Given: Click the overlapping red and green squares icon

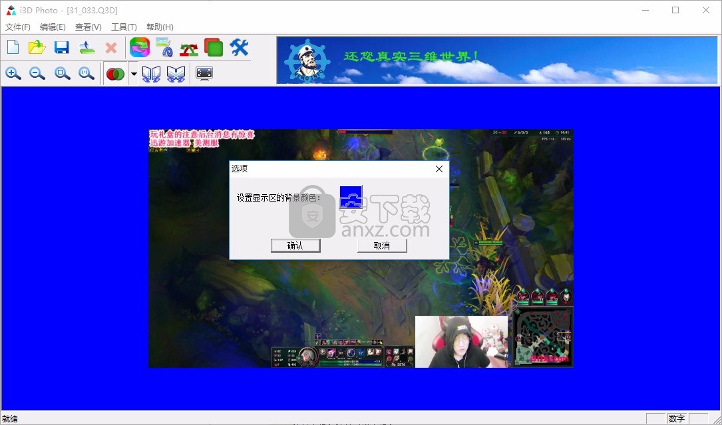Looking at the screenshot, I should click(x=214, y=47).
